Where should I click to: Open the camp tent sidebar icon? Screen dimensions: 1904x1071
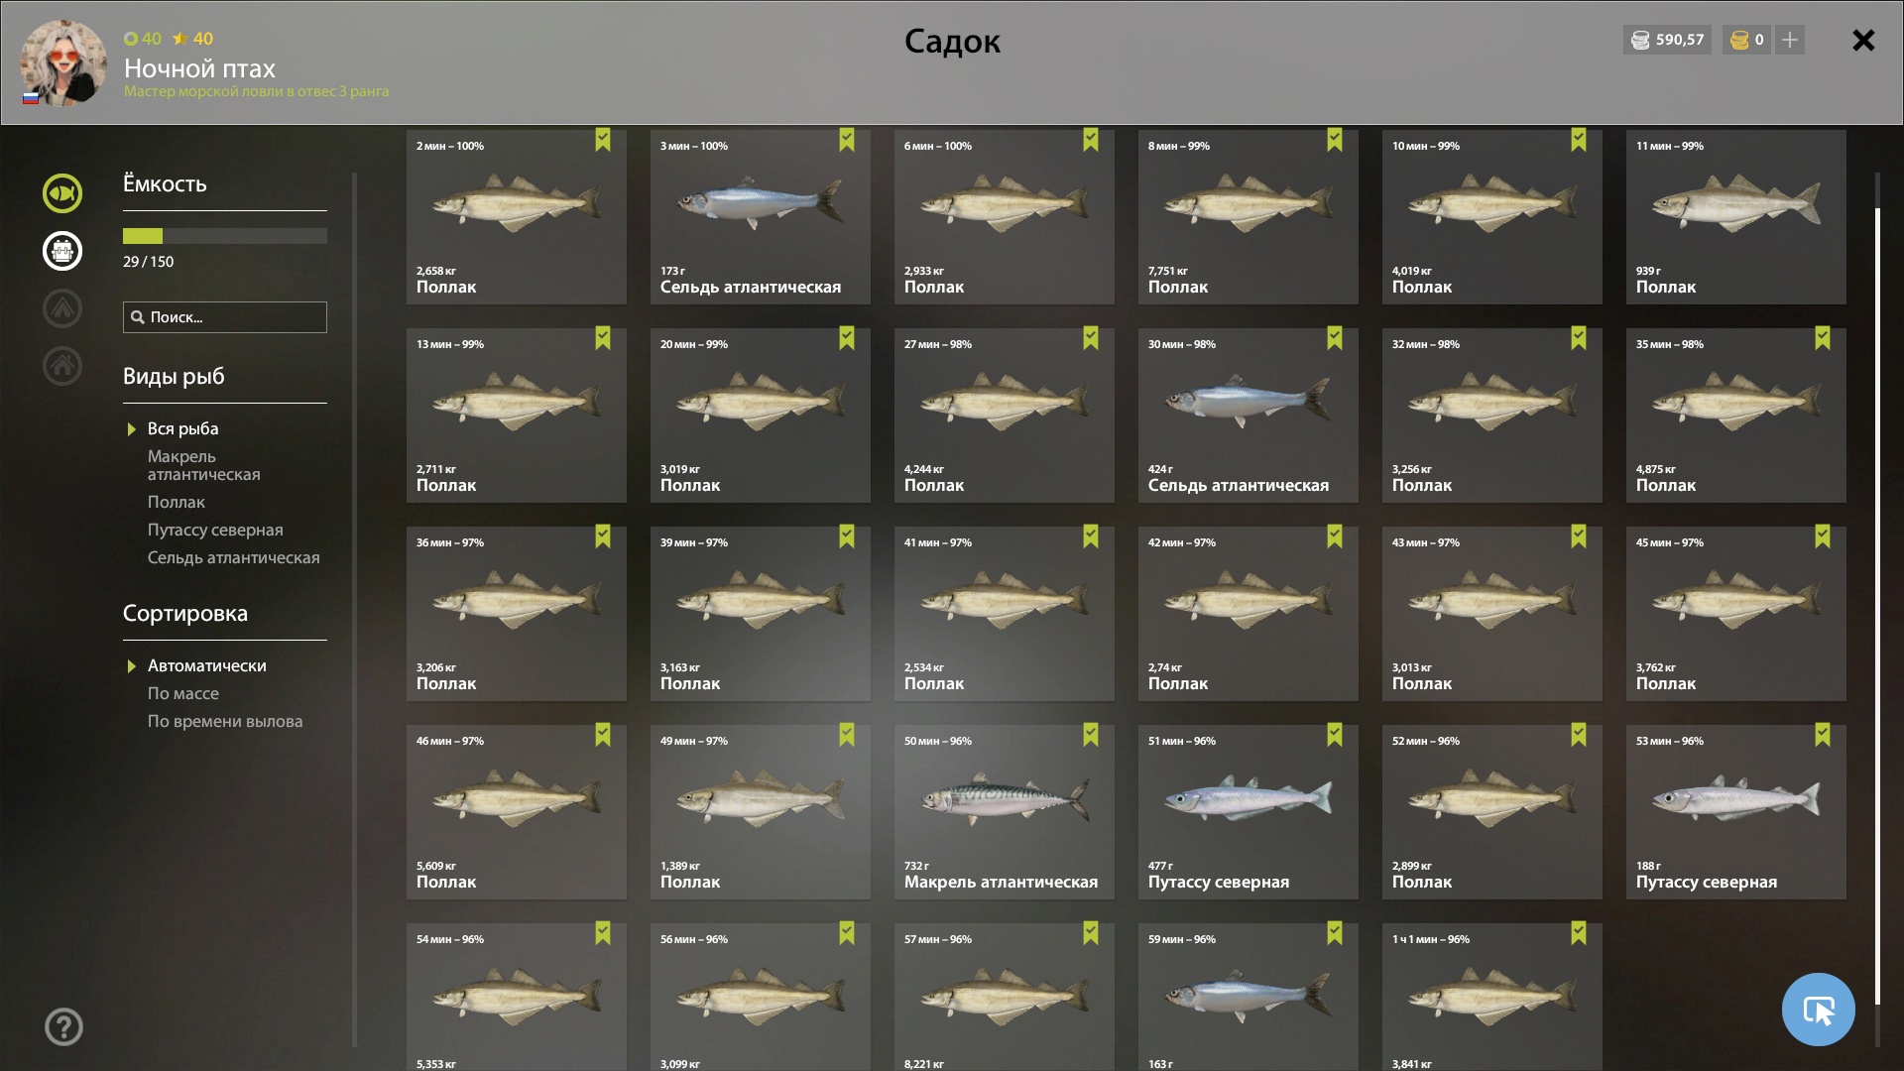click(x=61, y=308)
